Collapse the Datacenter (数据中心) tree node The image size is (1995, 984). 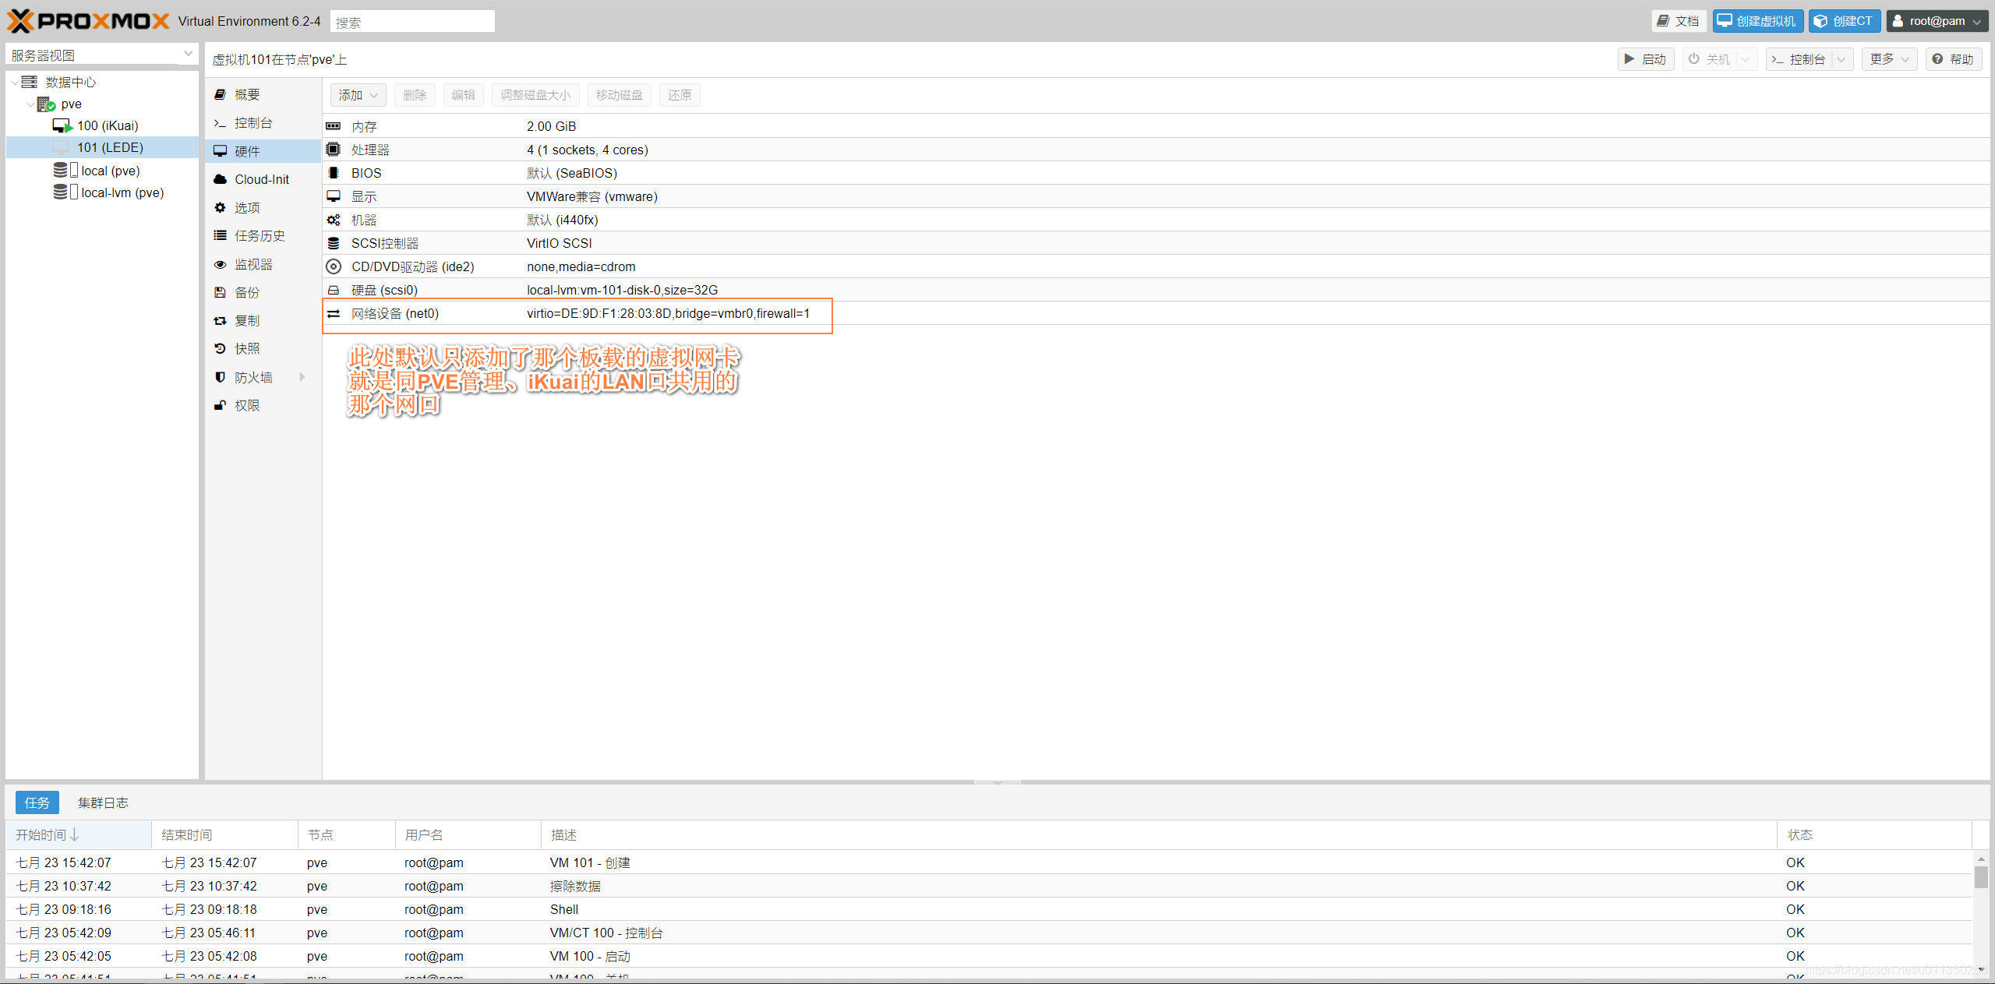15,82
